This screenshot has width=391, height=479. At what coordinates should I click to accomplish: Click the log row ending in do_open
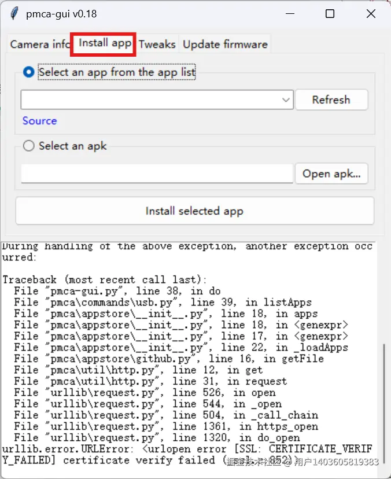(x=157, y=438)
